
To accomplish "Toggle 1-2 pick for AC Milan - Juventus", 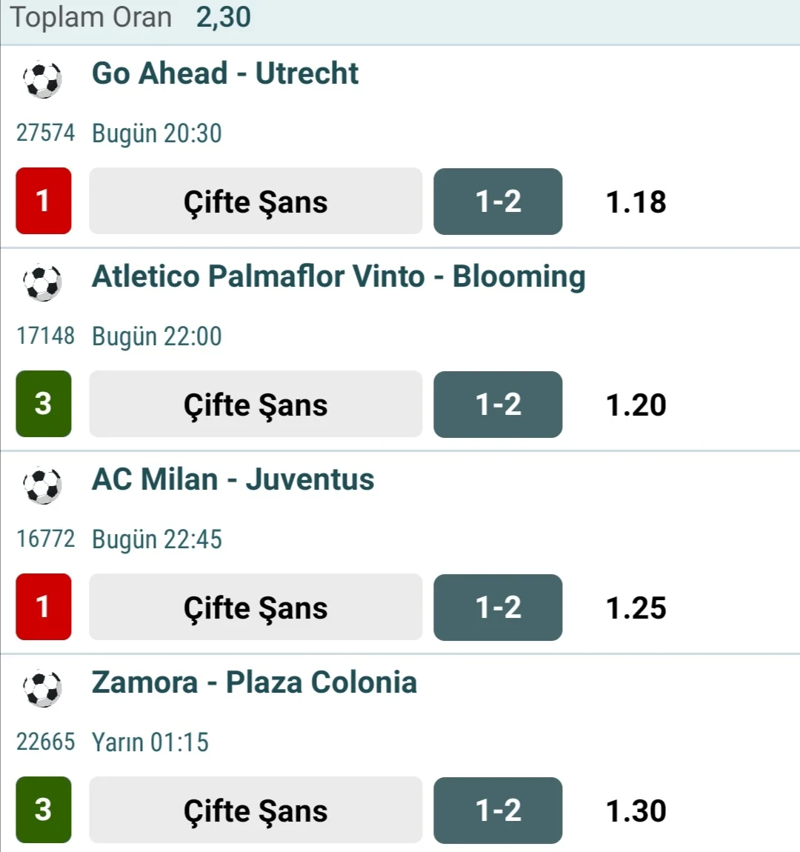I will point(498,608).
